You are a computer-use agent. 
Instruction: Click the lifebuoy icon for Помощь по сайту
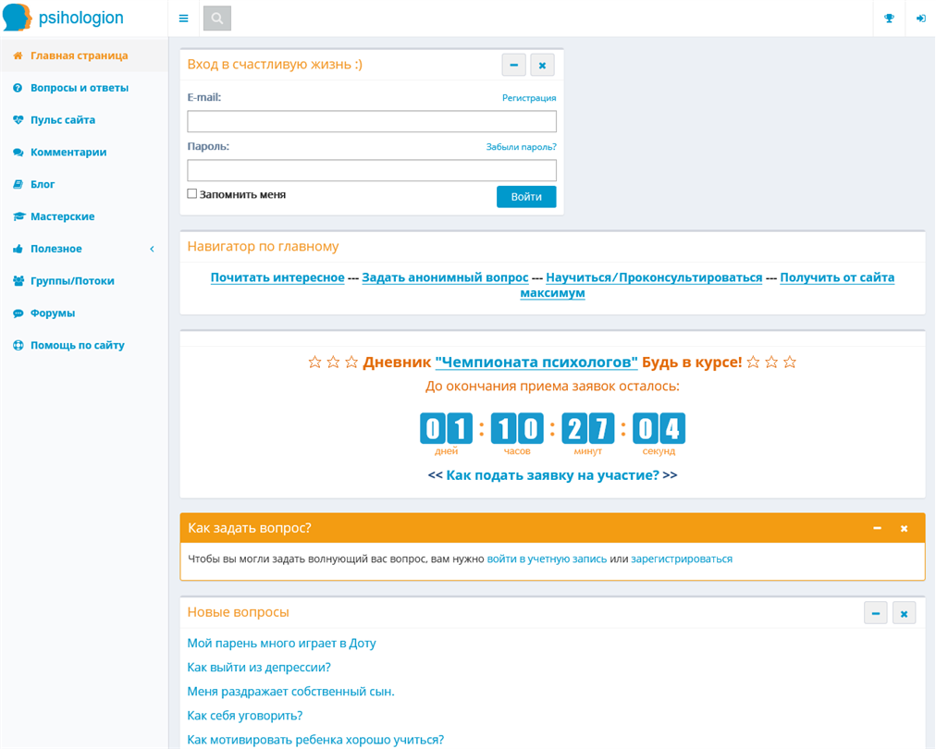point(18,345)
